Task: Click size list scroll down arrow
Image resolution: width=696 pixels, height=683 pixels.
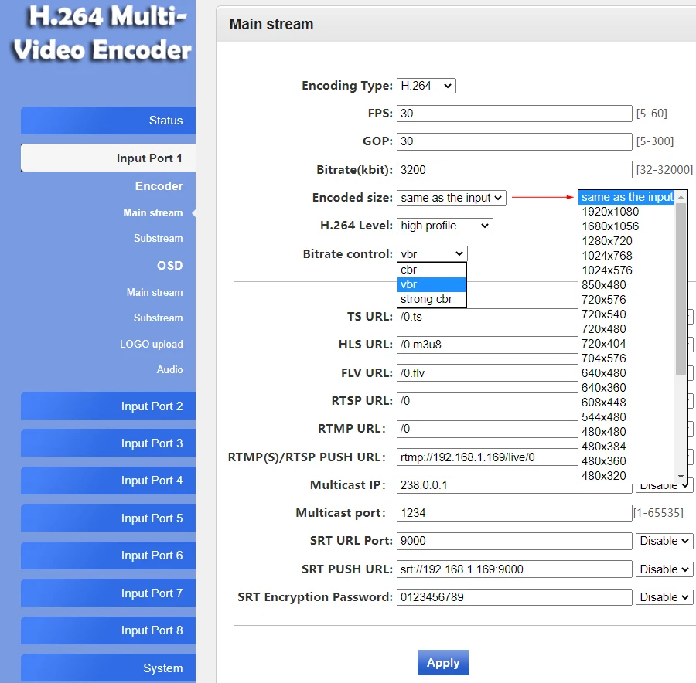Action: click(x=681, y=477)
